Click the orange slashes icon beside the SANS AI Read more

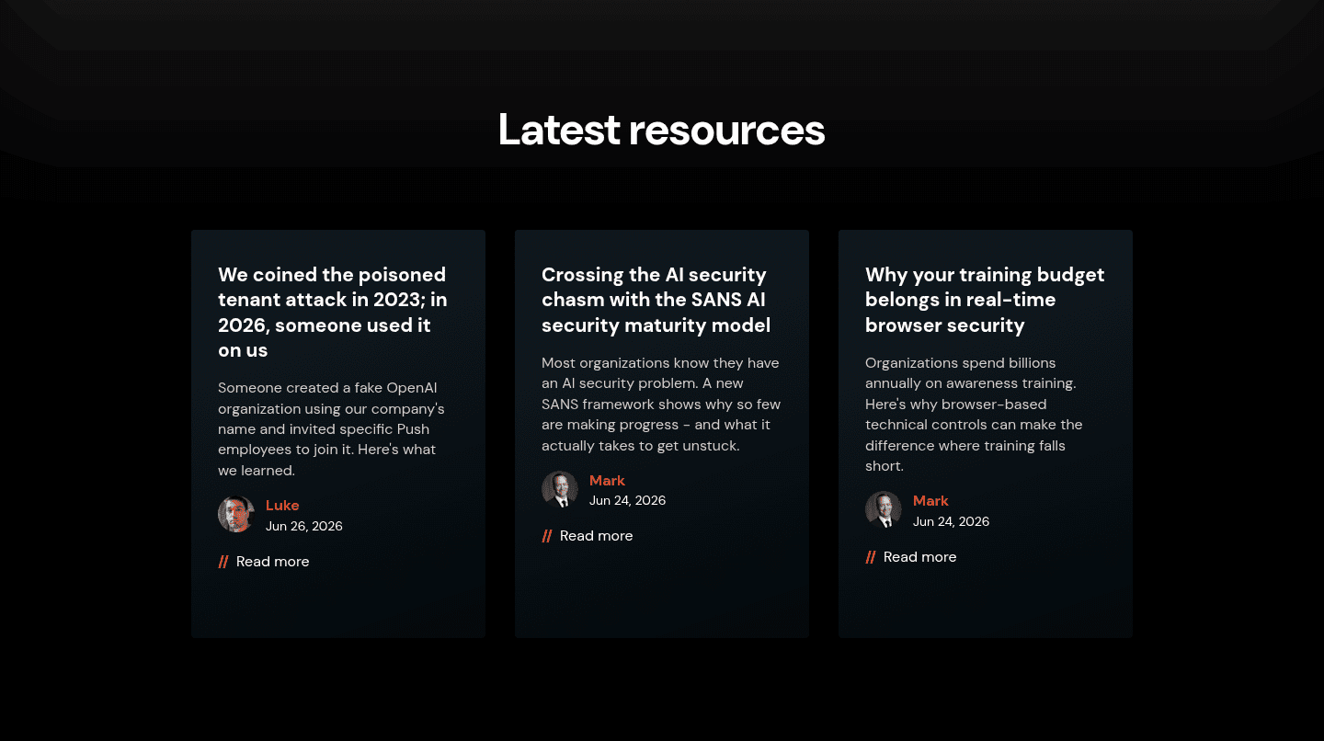click(x=547, y=536)
